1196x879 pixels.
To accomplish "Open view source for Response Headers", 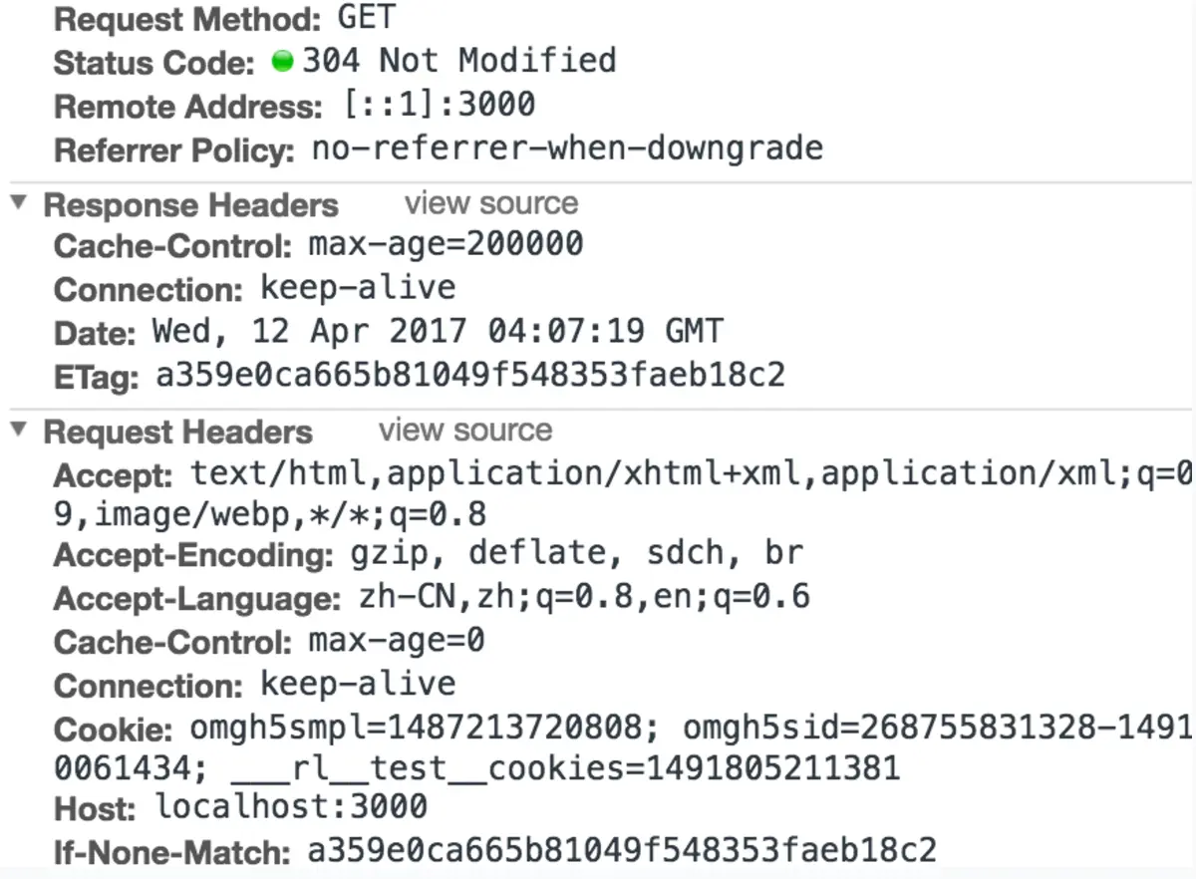I will (x=491, y=203).
